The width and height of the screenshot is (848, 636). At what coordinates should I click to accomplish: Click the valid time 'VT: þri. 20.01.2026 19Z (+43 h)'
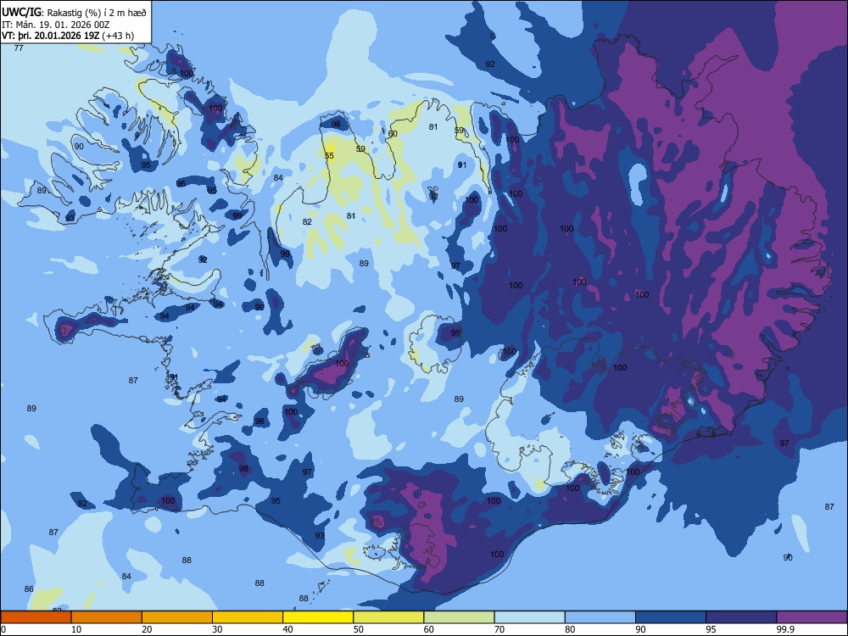click(68, 36)
